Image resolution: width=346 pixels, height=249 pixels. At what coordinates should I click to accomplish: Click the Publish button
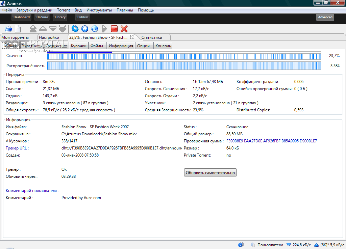coord(83,17)
